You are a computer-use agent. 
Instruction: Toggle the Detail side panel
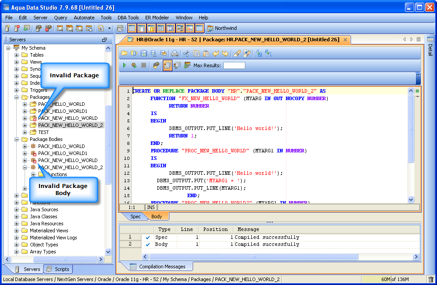point(430,50)
